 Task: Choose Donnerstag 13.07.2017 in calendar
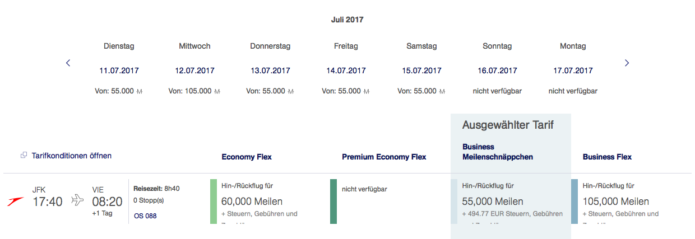pyautogui.click(x=270, y=71)
